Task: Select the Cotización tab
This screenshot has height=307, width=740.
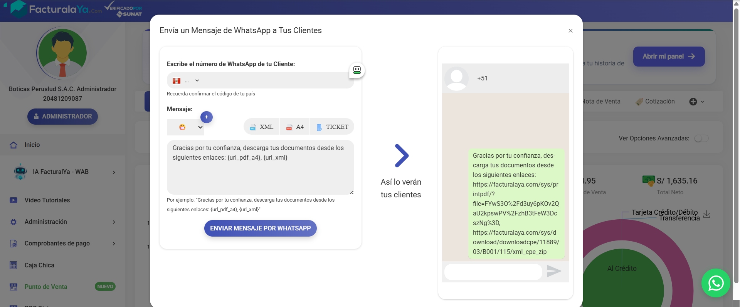Action: 655,102
